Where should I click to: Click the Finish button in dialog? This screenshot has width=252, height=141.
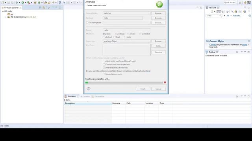click(143, 89)
